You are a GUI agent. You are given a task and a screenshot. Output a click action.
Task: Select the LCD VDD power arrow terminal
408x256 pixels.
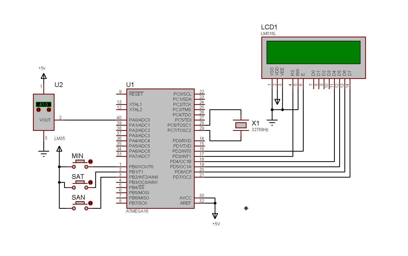277,102
